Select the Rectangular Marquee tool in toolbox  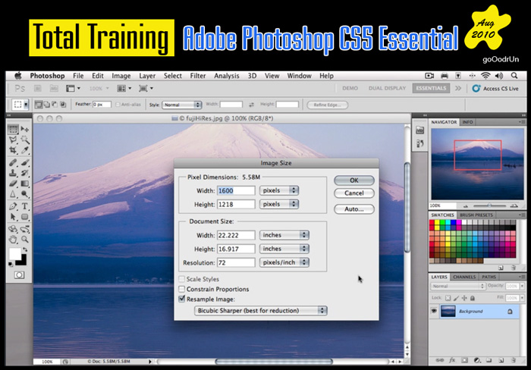point(13,129)
